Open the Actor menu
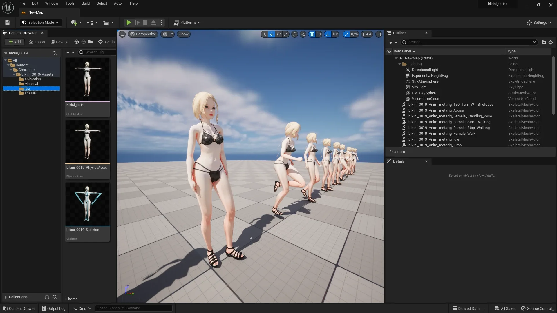This screenshot has width=557, height=313. 118,3
